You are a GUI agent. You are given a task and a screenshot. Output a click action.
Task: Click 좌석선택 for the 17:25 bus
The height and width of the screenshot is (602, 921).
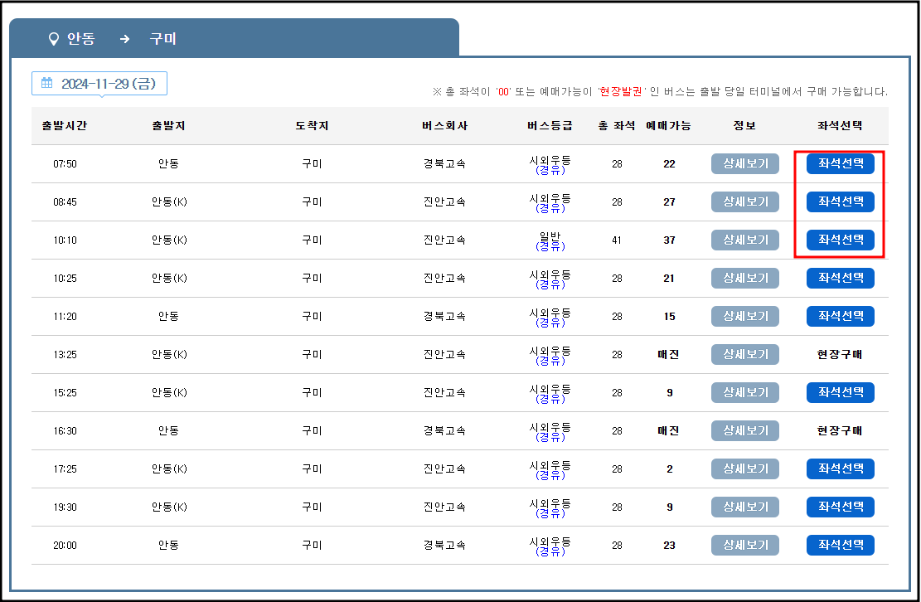840,468
